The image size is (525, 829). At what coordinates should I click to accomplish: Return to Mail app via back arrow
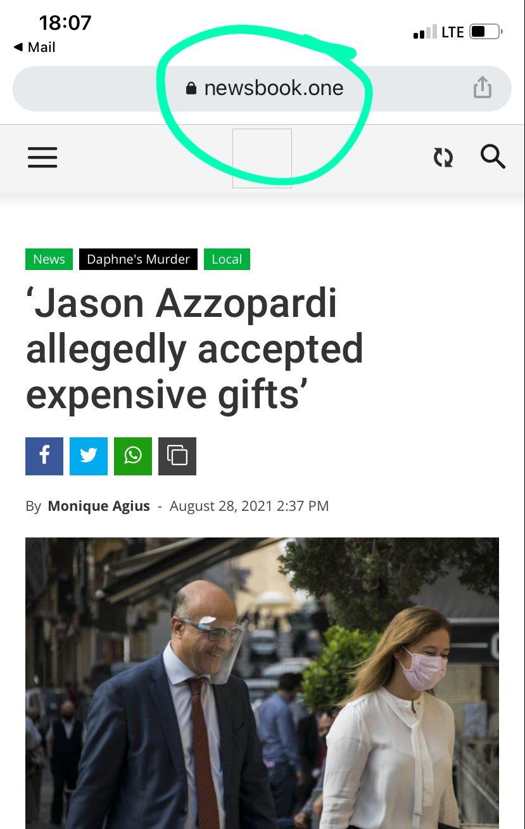point(34,47)
